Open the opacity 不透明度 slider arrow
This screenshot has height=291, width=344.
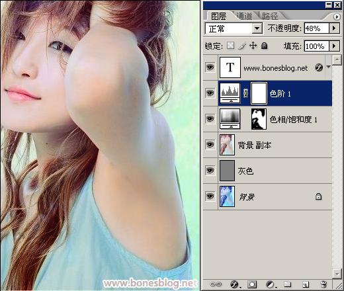(x=334, y=28)
